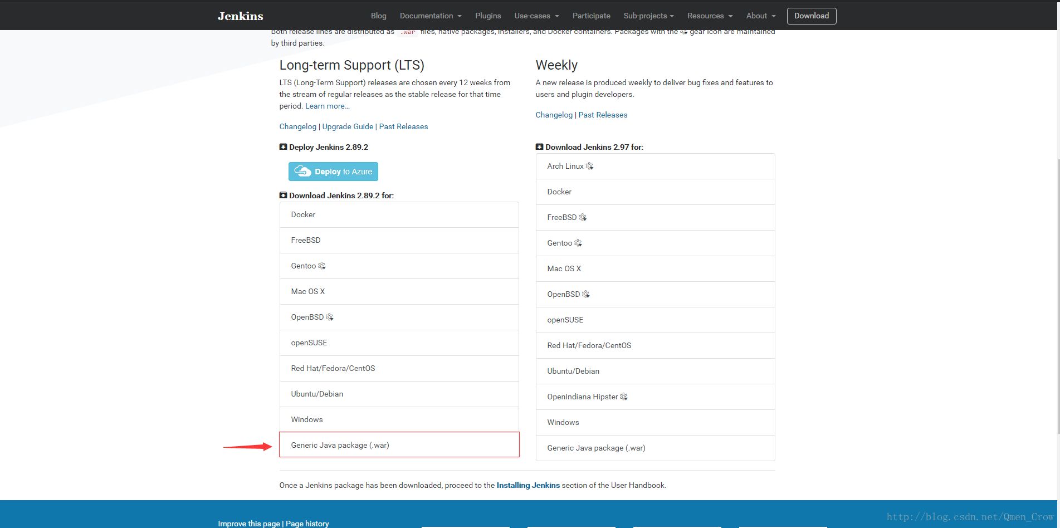This screenshot has width=1060, height=528.
Task: Download Weekly for OpenIndiana Hipster
Action: [655, 397]
